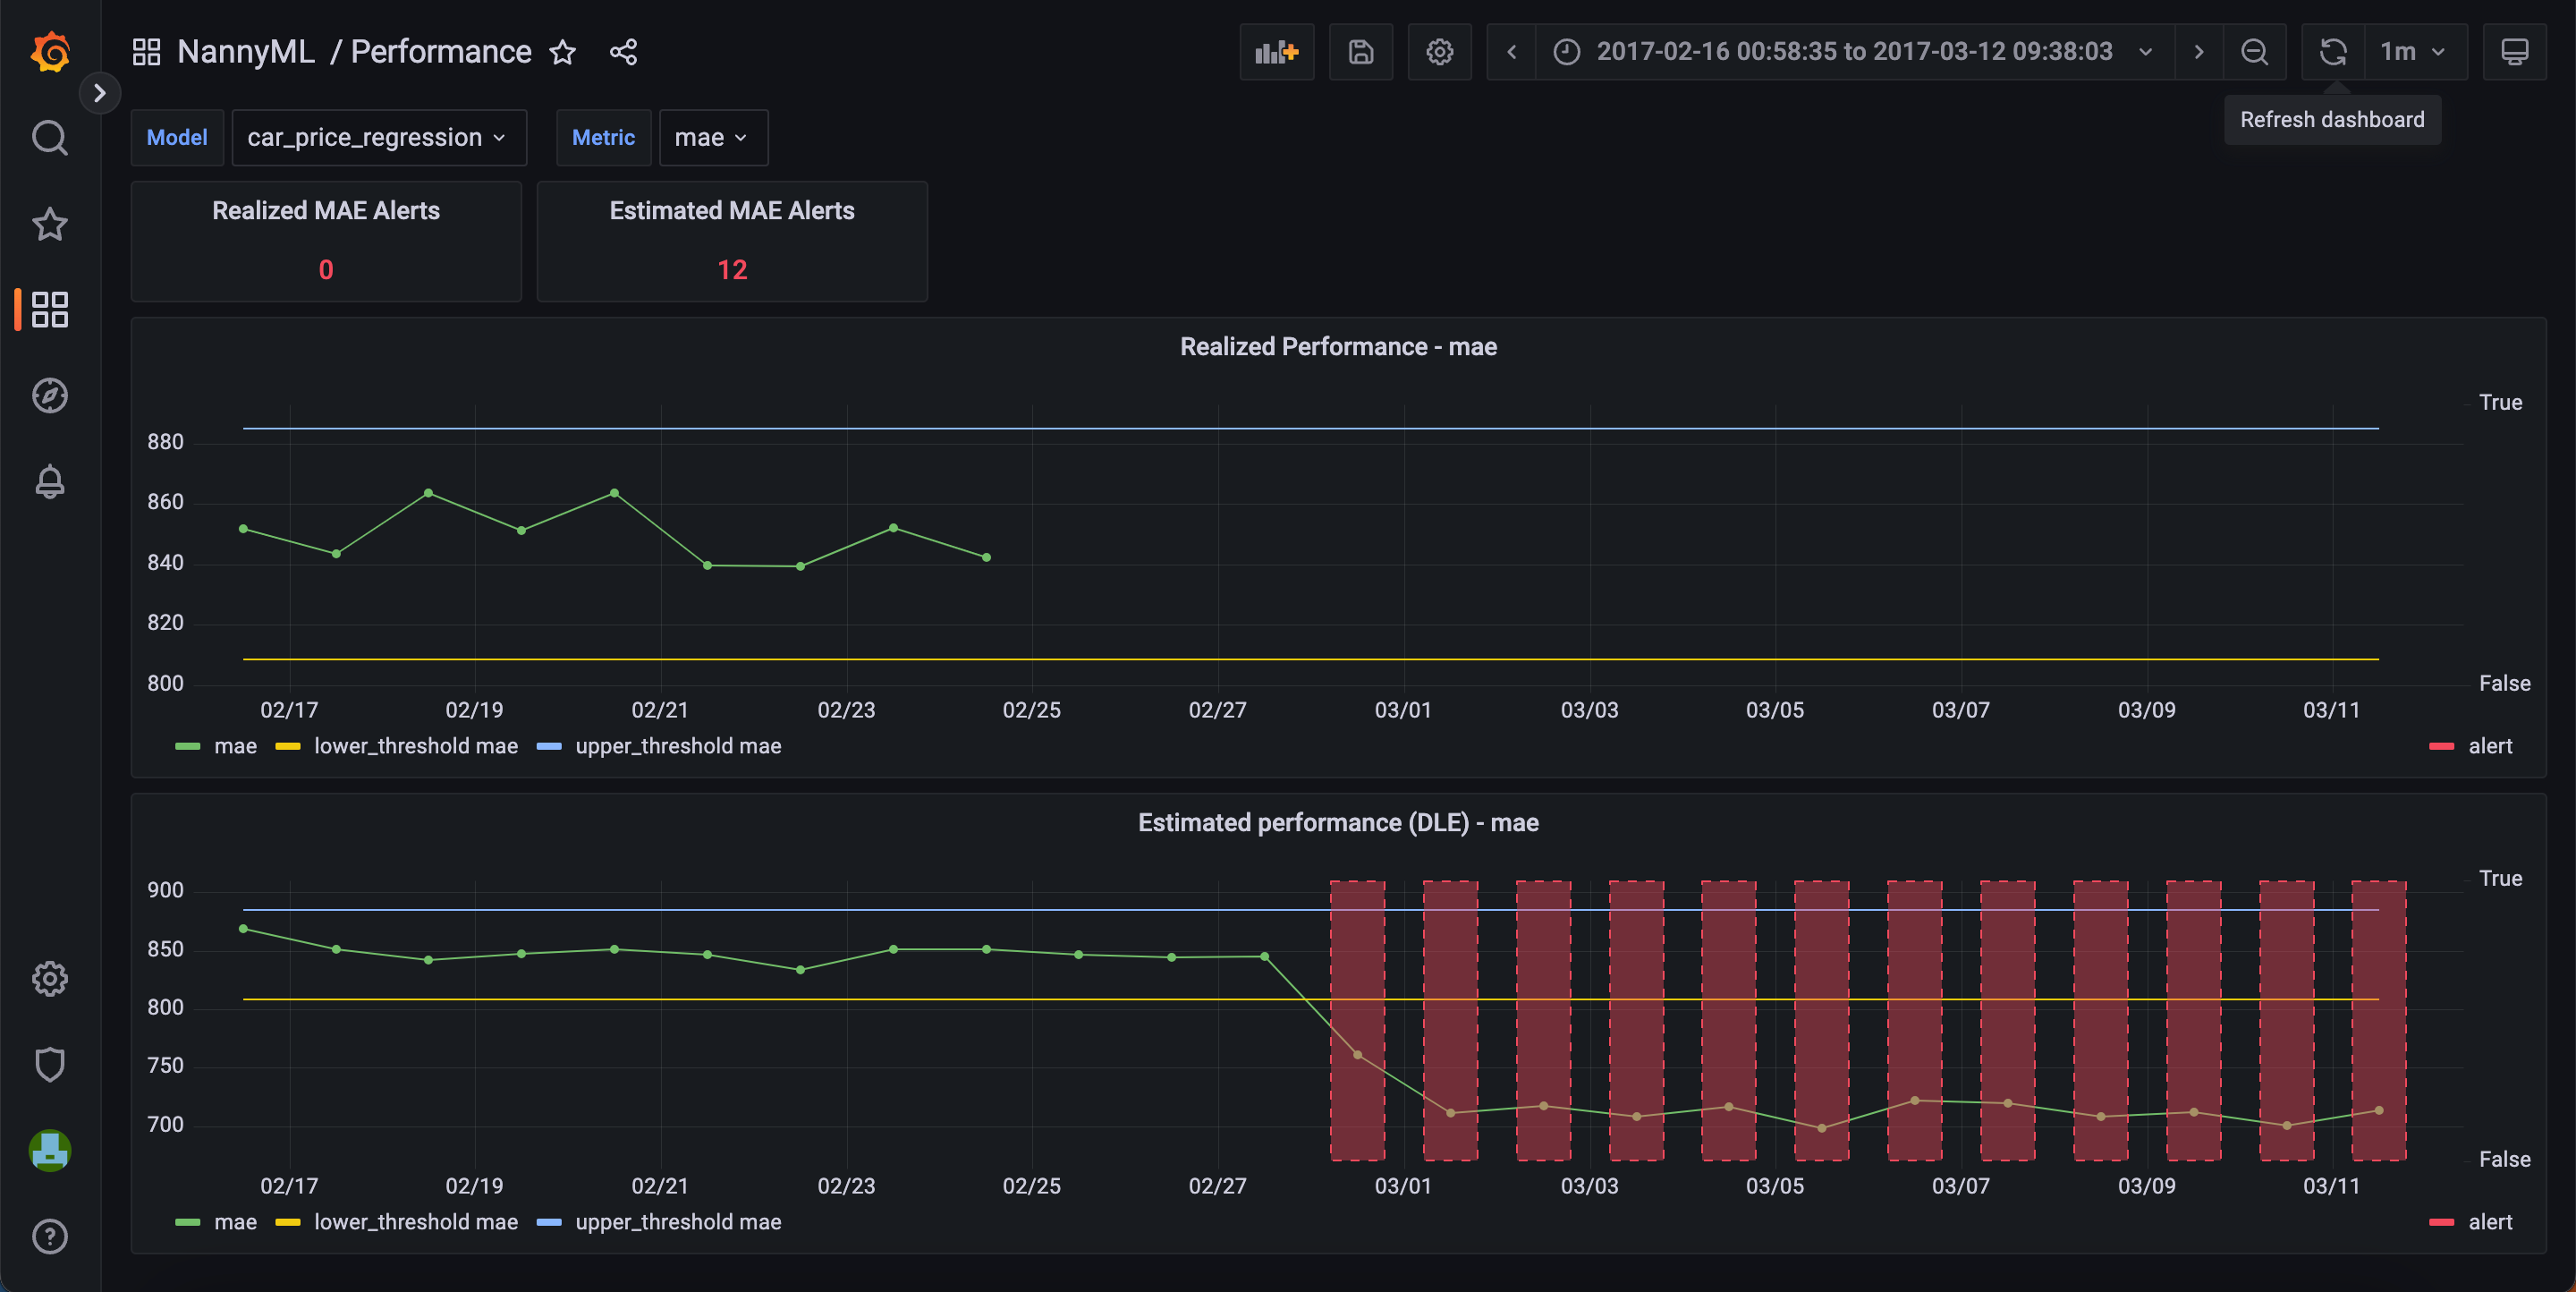Click the last mae data point in Realized chart
Viewport: 2576px width, 1292px height.
pos(986,558)
